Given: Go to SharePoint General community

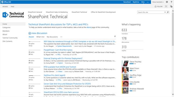Looking at the screenshot, I should click(x=35, y=12).
